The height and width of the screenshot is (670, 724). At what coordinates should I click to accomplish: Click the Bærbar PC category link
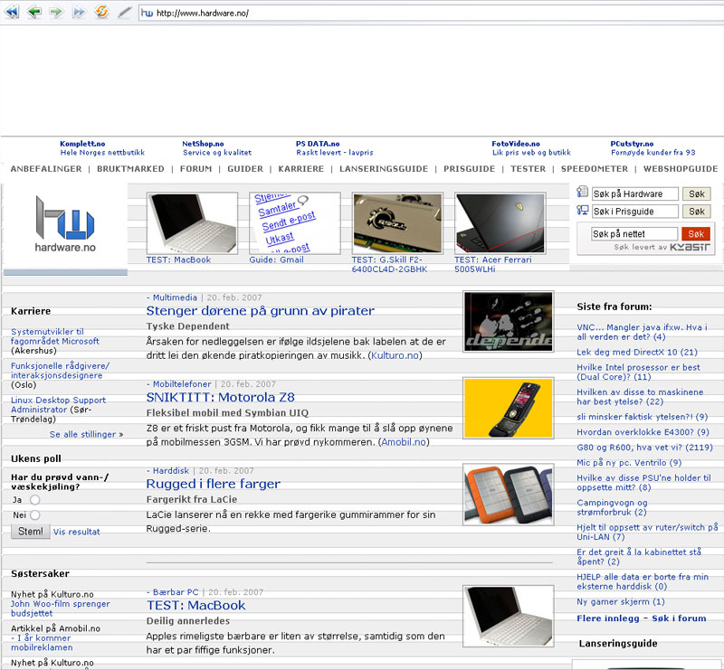tap(176, 592)
